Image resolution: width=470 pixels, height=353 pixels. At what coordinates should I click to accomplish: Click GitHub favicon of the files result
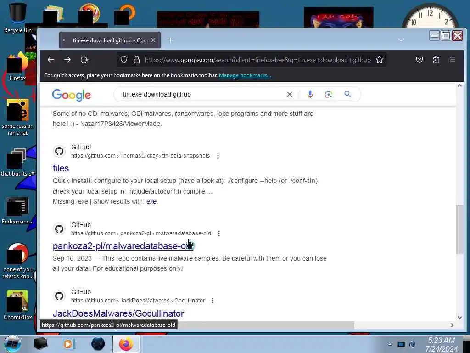point(59,151)
